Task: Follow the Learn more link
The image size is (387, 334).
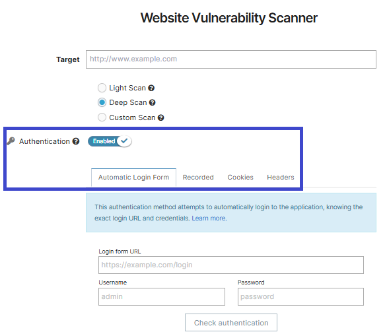Action: click(x=209, y=218)
